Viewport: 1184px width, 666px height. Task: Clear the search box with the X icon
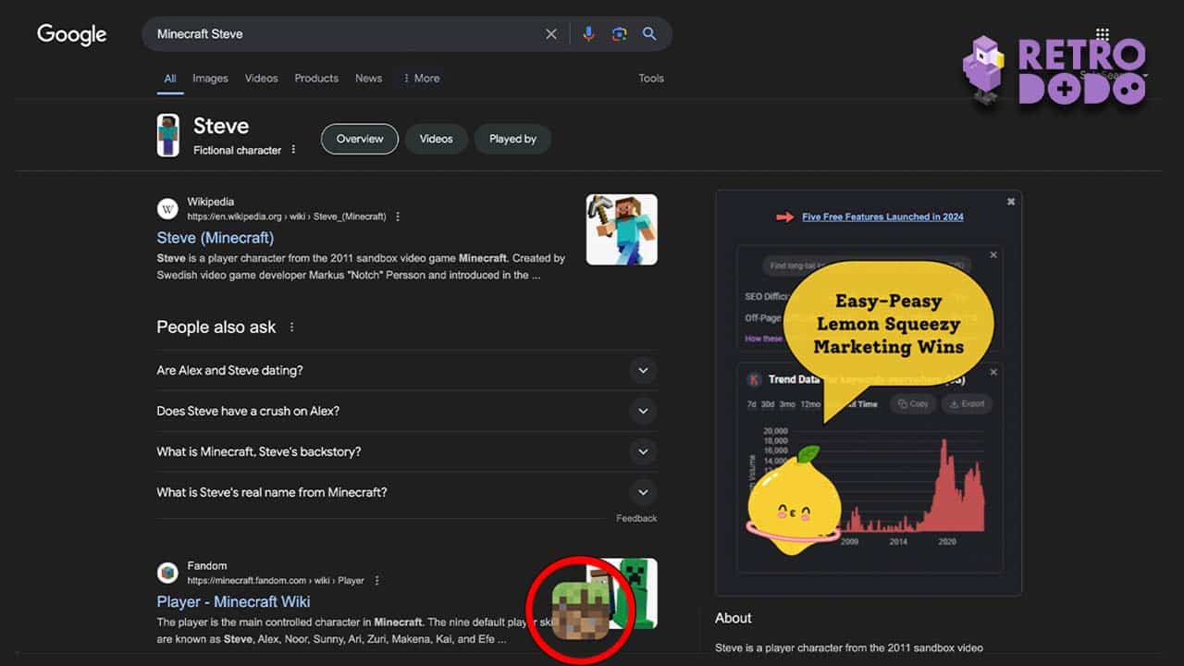[551, 34]
